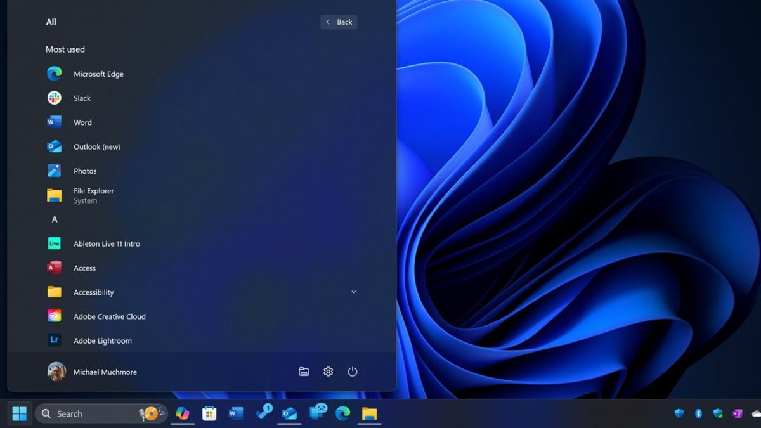
Task: Click the Windows Start button
Action: [20, 413]
